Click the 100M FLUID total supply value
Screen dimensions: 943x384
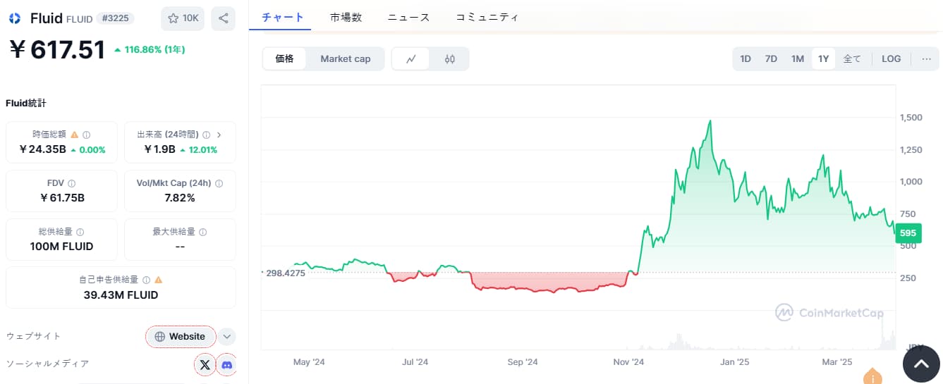pos(62,247)
